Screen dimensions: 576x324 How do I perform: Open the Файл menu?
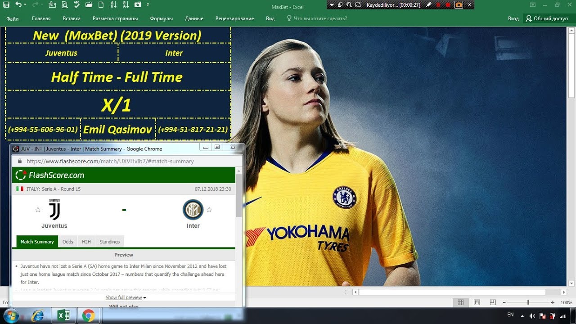click(x=13, y=18)
